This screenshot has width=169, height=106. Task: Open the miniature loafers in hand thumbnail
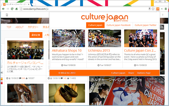click(x=67, y=93)
